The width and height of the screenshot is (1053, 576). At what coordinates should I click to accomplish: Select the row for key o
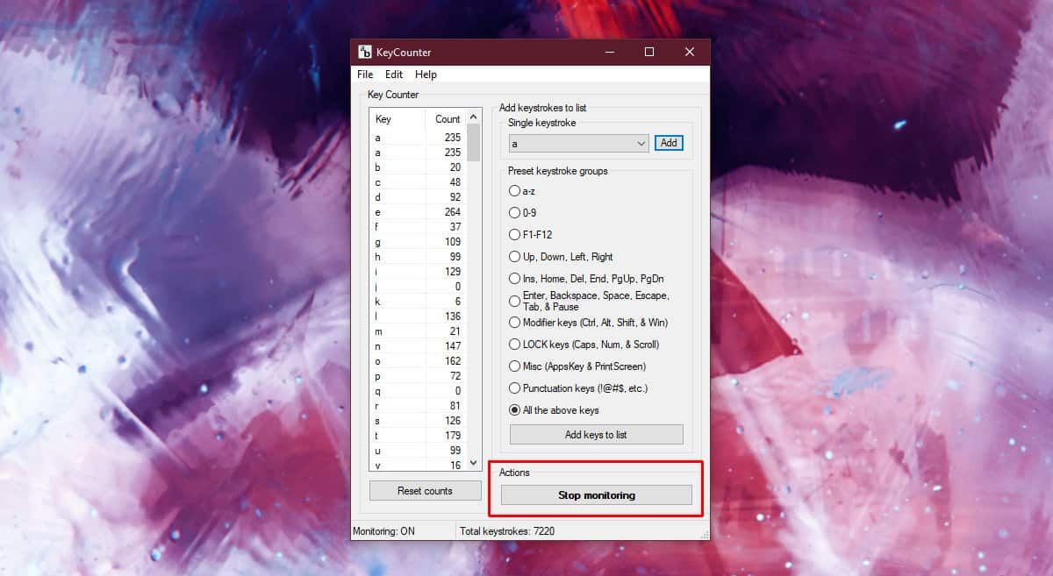coord(418,361)
